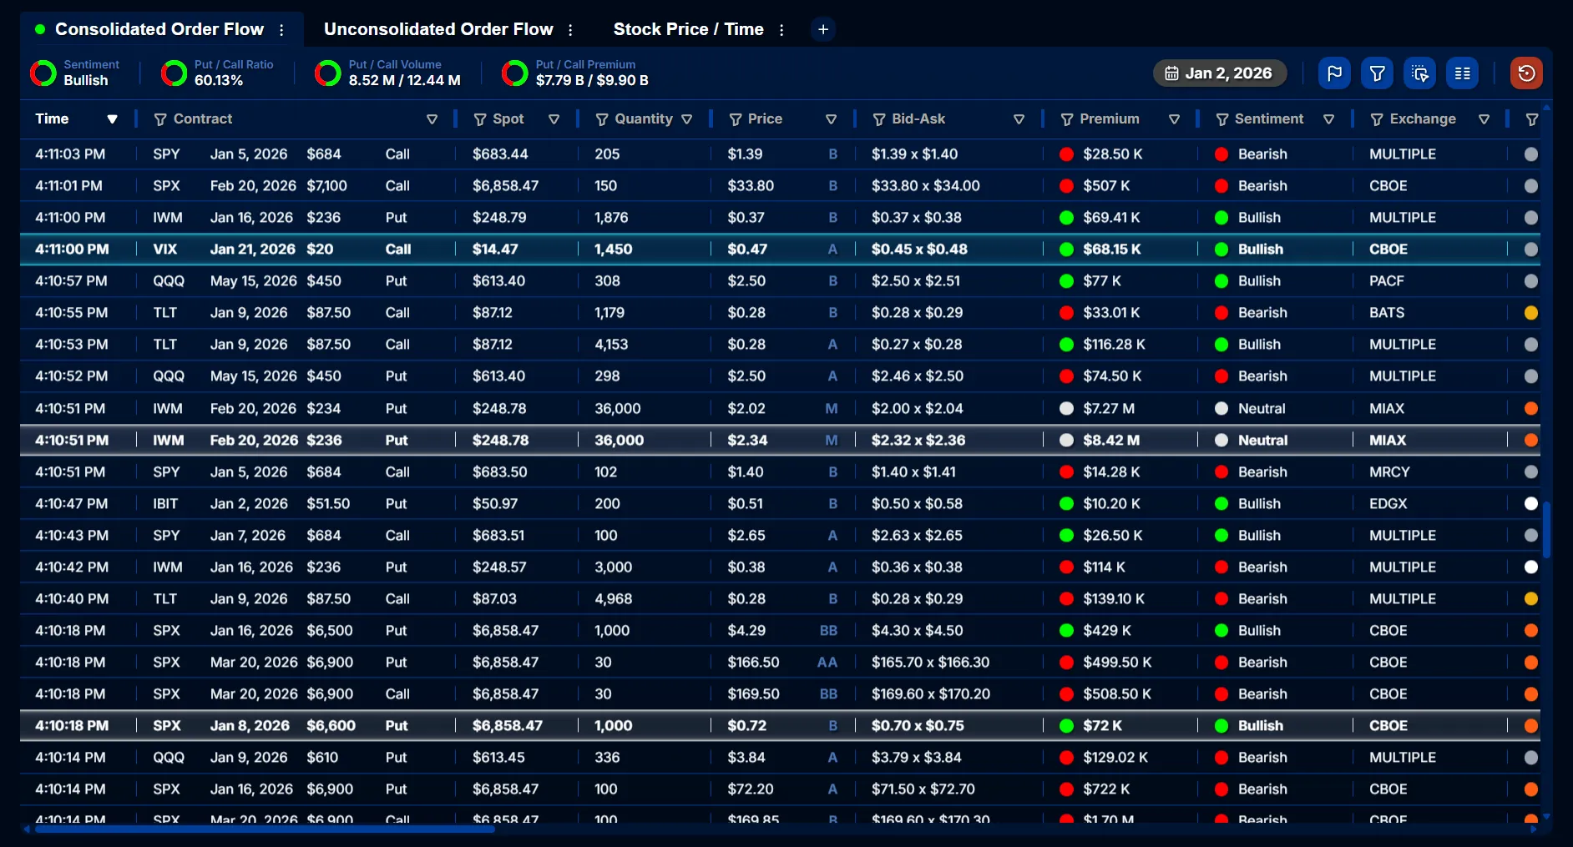Click the plus button to add a new tab
Image resolution: width=1573 pixels, height=847 pixels.
823,29
